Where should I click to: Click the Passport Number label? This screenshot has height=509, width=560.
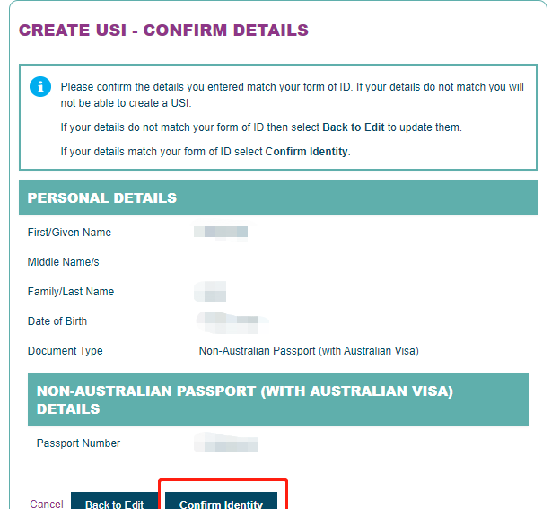tap(78, 443)
